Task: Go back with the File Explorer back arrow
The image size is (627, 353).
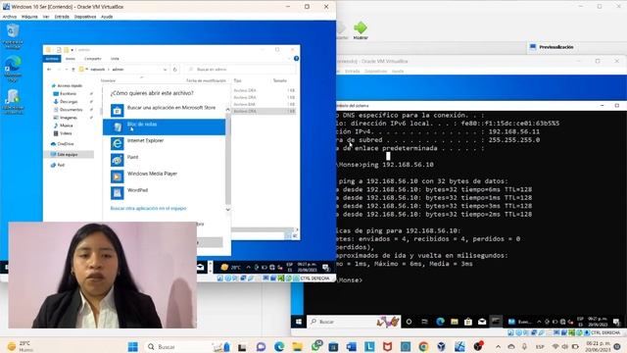Action: coord(49,70)
